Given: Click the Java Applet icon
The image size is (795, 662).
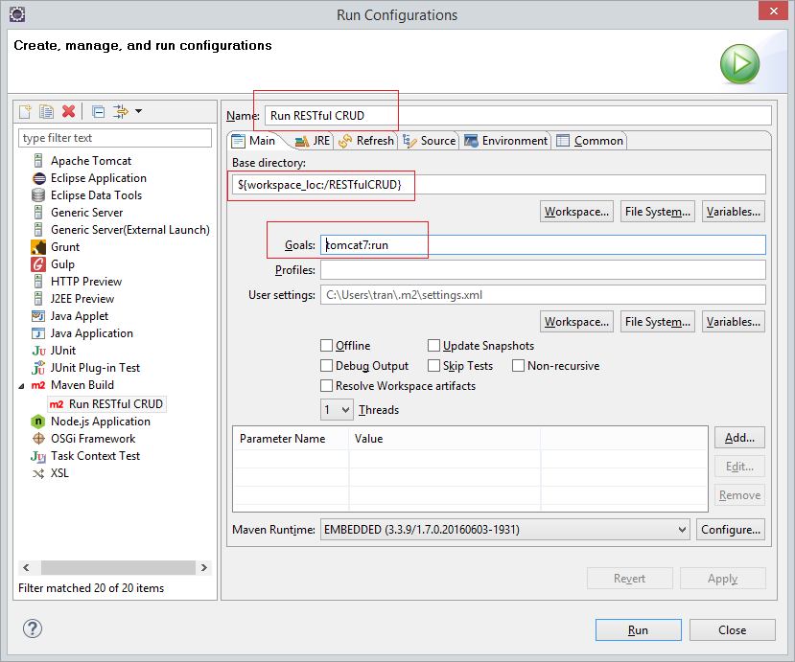Looking at the screenshot, I should click(38, 316).
